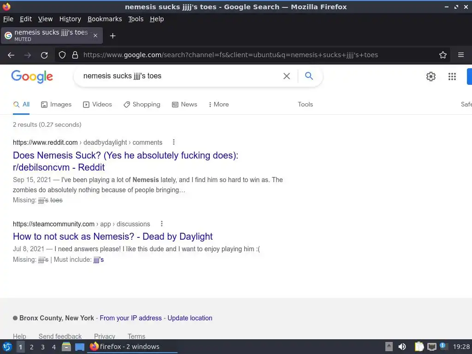
Task: Click the Google logo
Action: (32, 77)
